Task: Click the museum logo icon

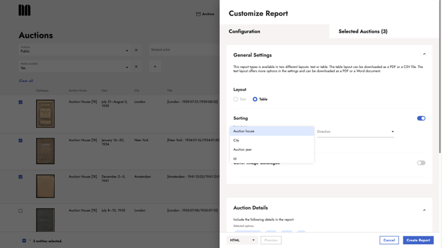Action: [24, 10]
